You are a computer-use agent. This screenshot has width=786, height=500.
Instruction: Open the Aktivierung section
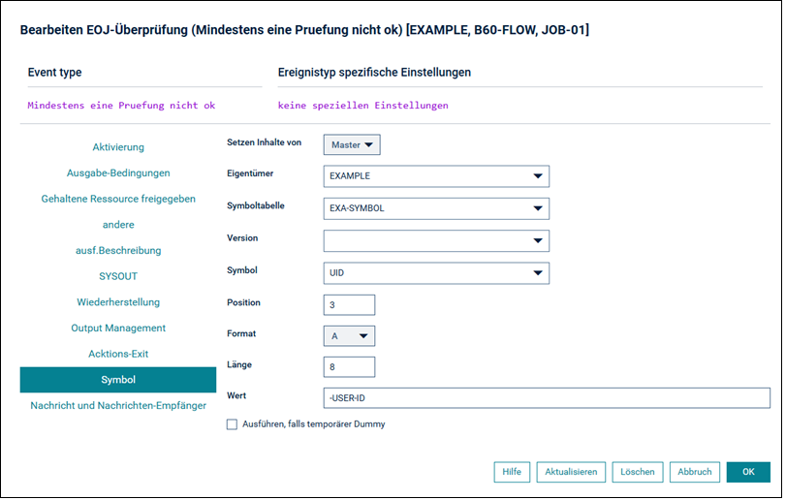pyautogui.click(x=118, y=147)
